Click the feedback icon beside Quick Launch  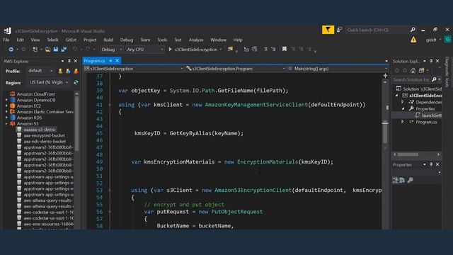[340, 30]
